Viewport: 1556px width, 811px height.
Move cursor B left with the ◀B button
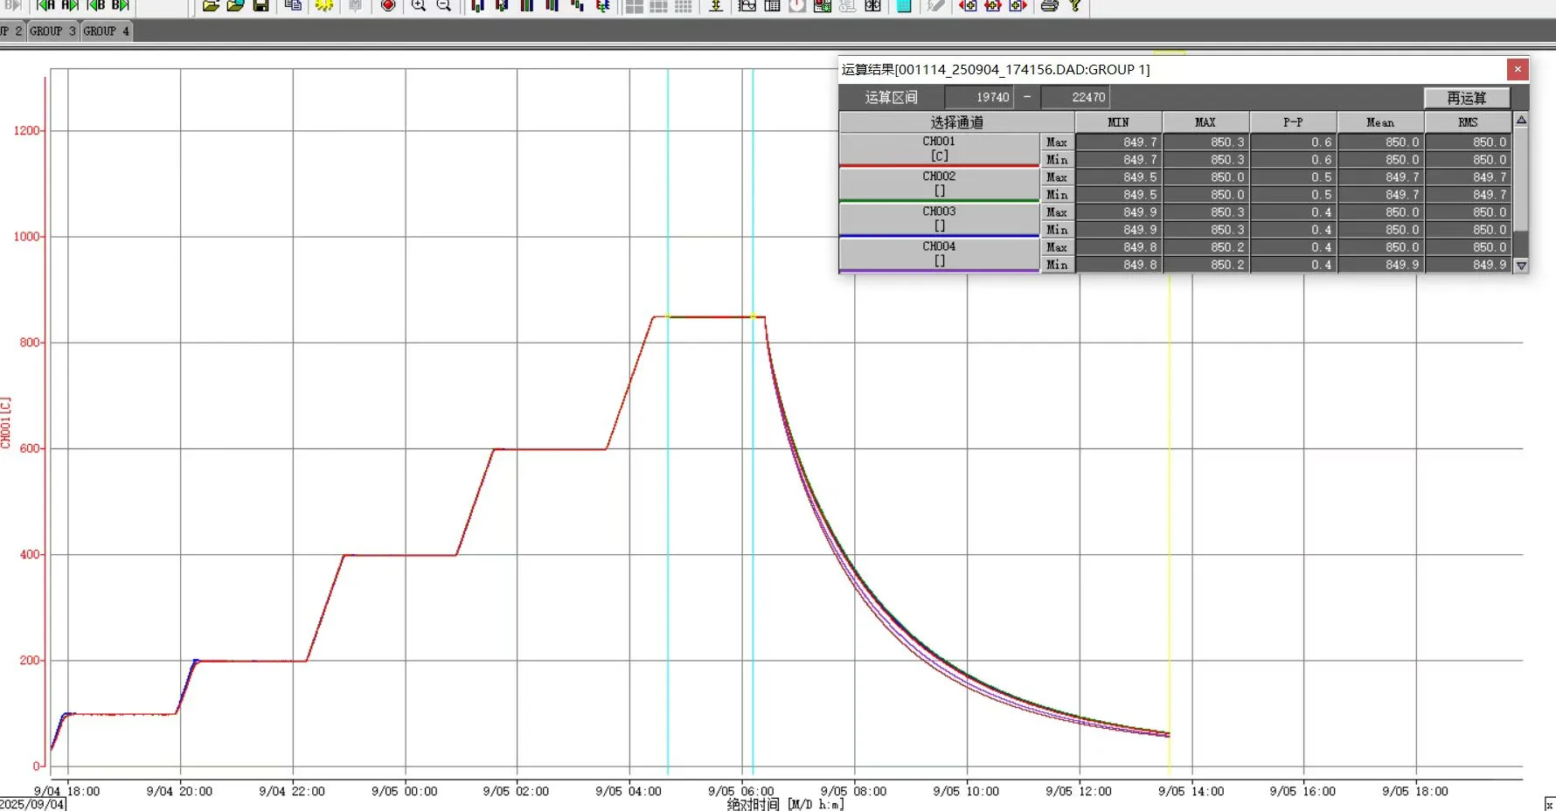[95, 5]
